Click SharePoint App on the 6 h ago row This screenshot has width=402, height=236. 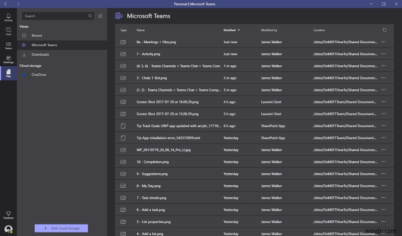click(x=273, y=126)
